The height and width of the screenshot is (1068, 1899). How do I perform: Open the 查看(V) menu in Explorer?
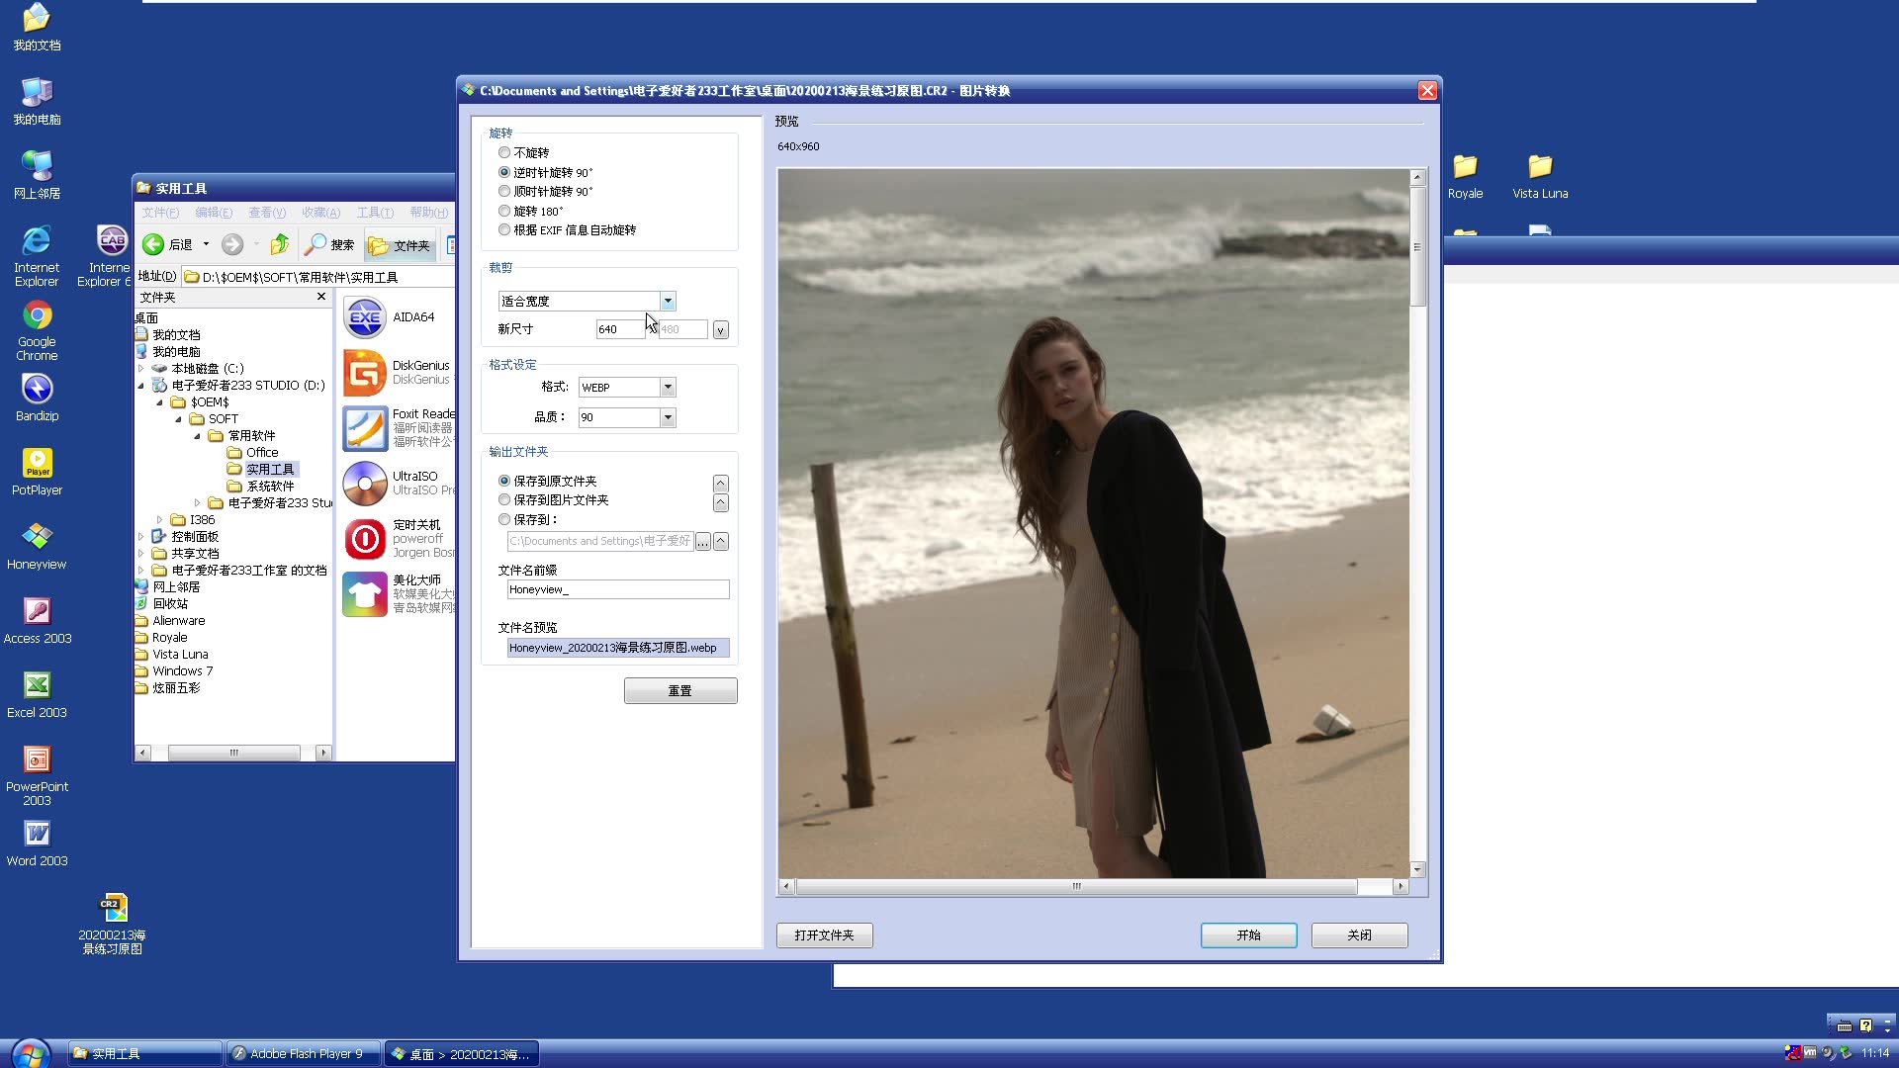(266, 213)
